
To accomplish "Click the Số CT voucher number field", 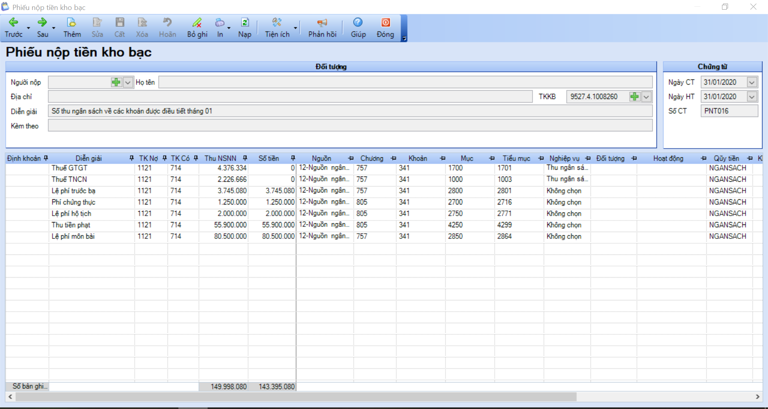I will point(729,111).
